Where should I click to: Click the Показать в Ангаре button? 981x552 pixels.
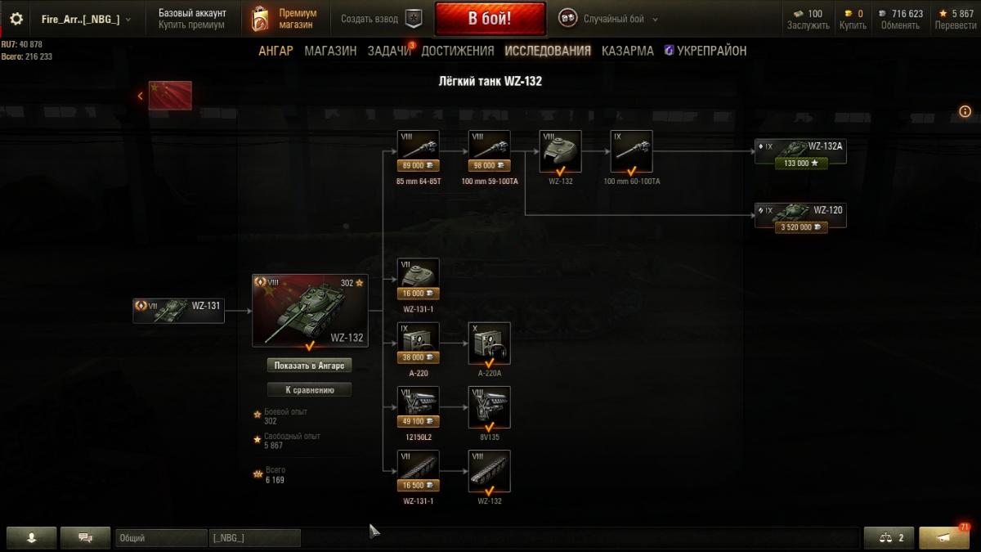coord(310,366)
